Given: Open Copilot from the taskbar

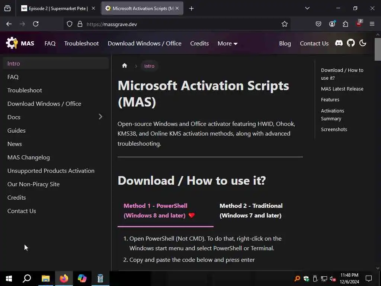Looking at the screenshot, I should coord(82,278).
